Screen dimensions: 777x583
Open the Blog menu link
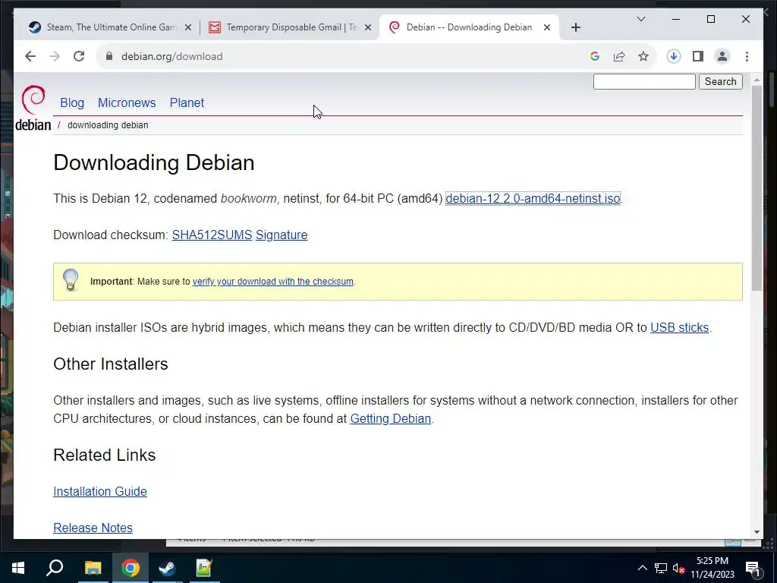coord(72,102)
